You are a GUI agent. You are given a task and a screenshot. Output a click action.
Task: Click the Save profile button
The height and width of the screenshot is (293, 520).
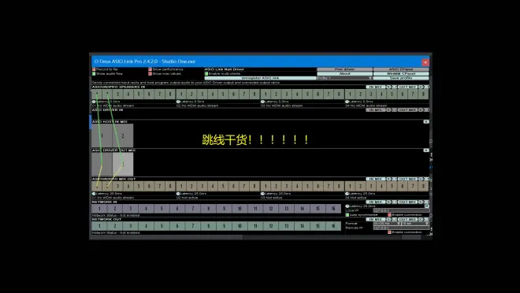point(401,78)
